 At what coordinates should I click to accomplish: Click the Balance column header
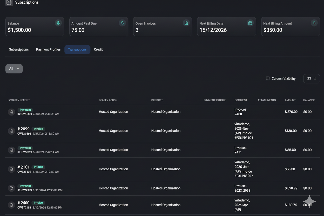point(309,100)
